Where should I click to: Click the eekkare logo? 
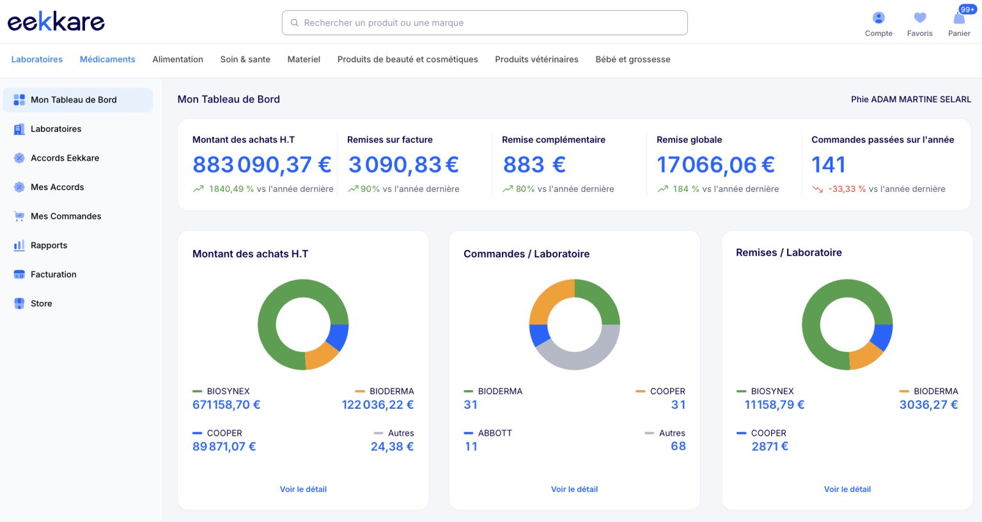(56, 22)
